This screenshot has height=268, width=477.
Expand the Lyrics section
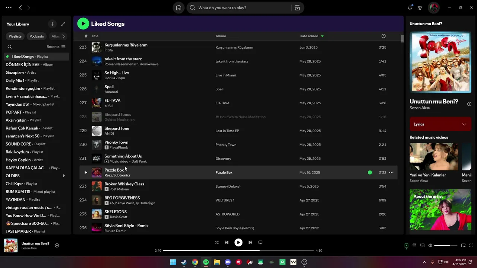point(440,124)
